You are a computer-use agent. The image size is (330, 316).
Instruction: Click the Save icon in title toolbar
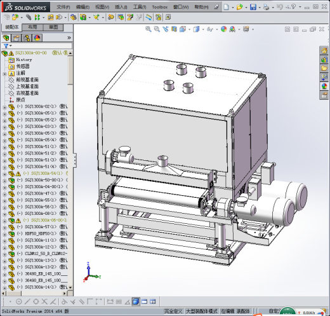click(253, 7)
